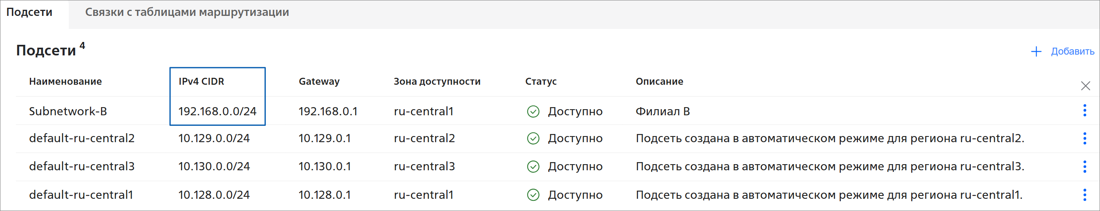
Task: Click the green status icon for Subnetwork-B
Action: (533, 112)
